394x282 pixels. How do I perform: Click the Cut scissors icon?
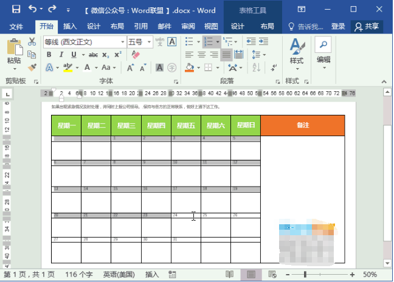pyautogui.click(x=32, y=42)
